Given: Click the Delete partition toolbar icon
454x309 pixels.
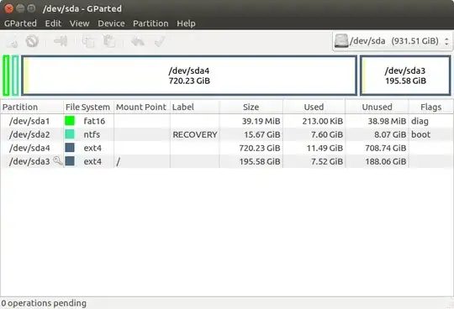Looking at the screenshot, I should coord(32,41).
